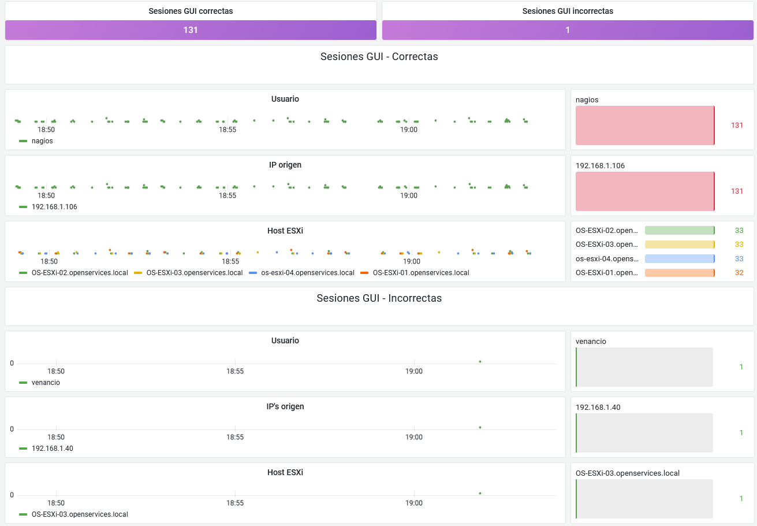Click the Sesiones GUI incorrectas value bar
757x526 pixels.
pos(568,30)
